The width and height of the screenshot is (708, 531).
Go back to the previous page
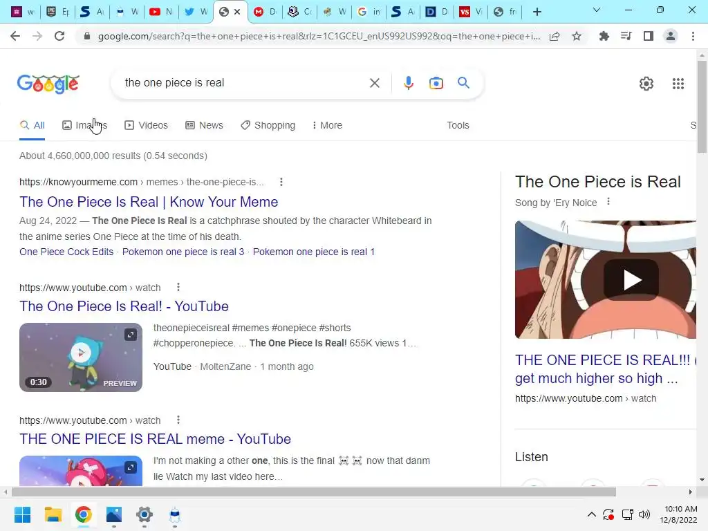[x=15, y=36]
